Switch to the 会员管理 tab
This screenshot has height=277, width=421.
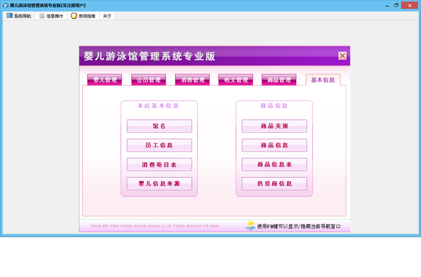coord(148,80)
